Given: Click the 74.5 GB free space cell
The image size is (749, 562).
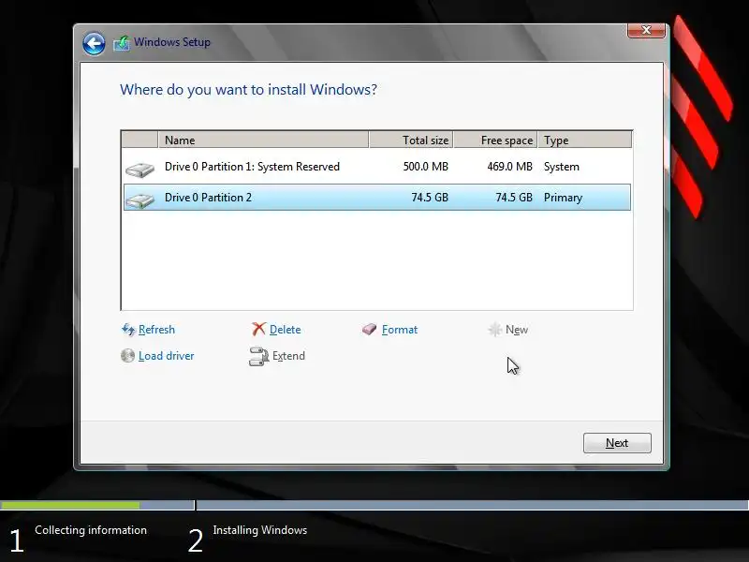Looking at the screenshot, I should click(514, 198).
